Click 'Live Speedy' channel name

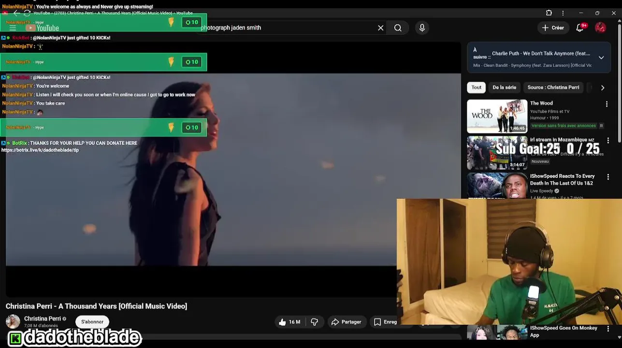(541, 191)
